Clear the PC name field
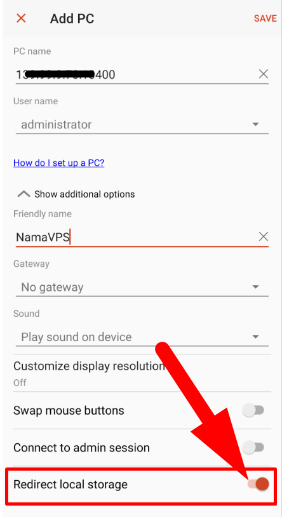The image size is (282, 517). pos(263,74)
